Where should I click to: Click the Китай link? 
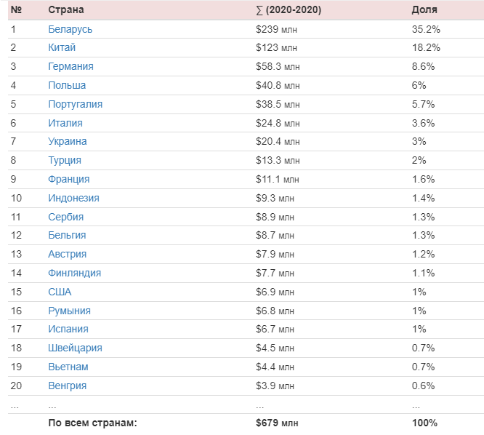(x=62, y=47)
